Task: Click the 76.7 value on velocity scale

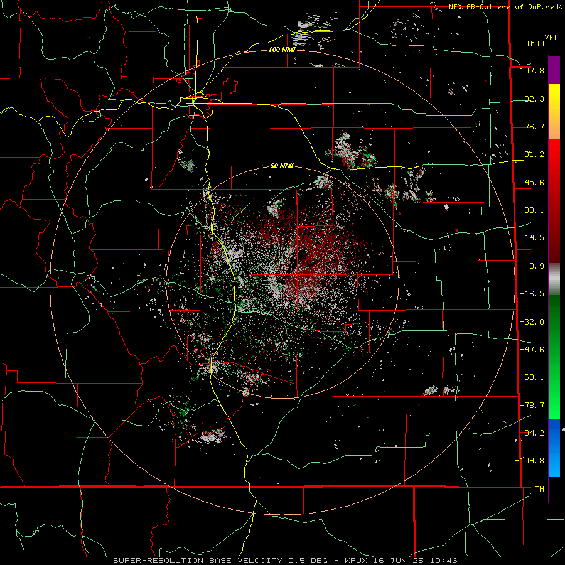Action: point(534,126)
